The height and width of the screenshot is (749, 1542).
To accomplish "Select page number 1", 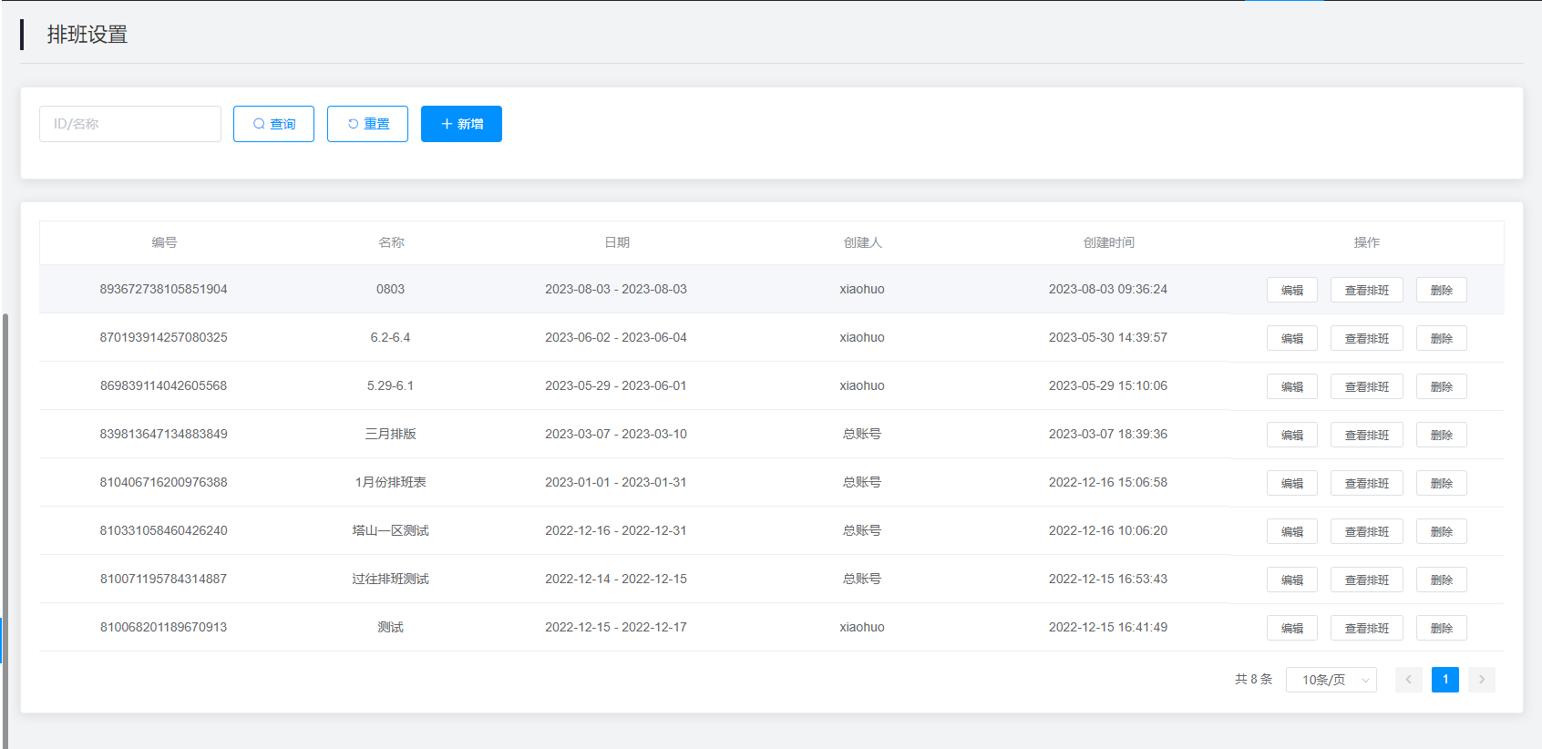I will (x=1444, y=680).
